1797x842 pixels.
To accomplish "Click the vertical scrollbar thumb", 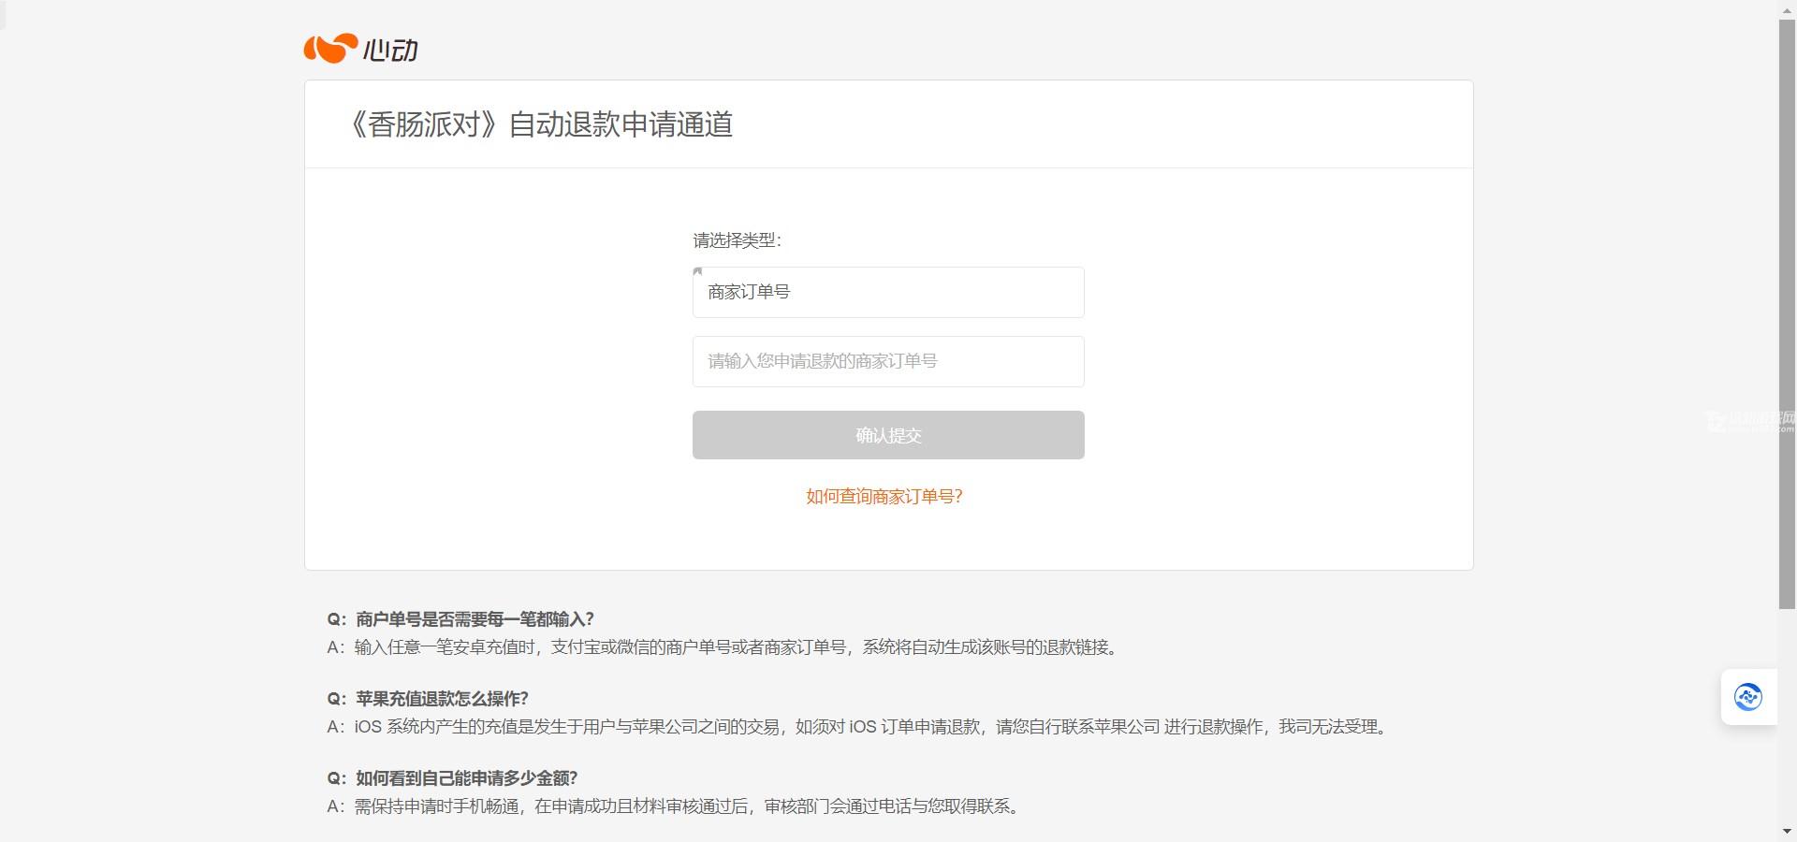I will (1787, 313).
